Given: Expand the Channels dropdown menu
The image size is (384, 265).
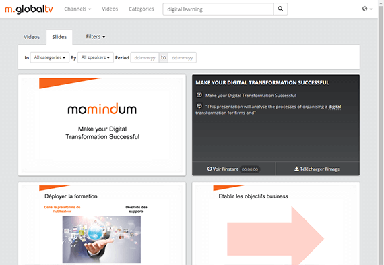Looking at the screenshot, I should click(x=77, y=9).
